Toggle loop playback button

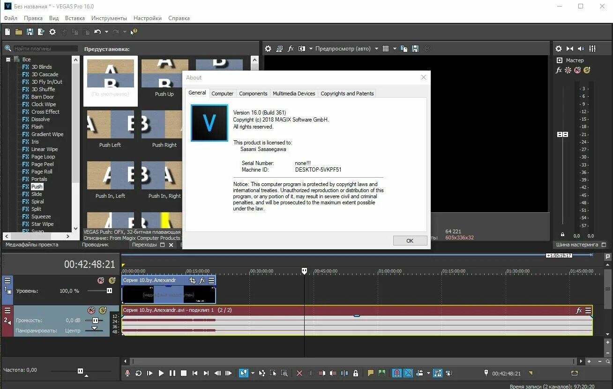138,373
